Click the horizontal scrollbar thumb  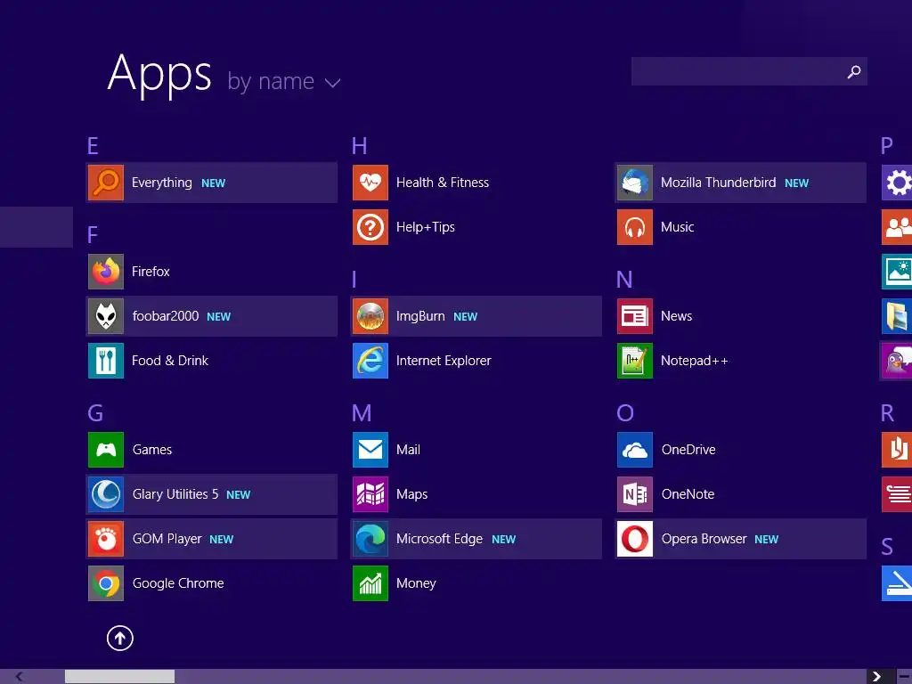click(119, 677)
